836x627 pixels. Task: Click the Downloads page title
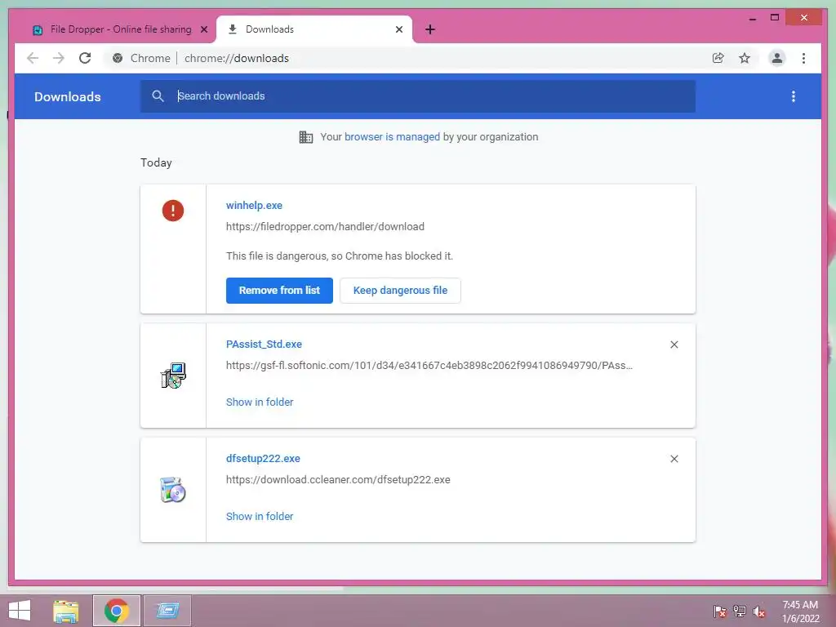[x=68, y=96]
